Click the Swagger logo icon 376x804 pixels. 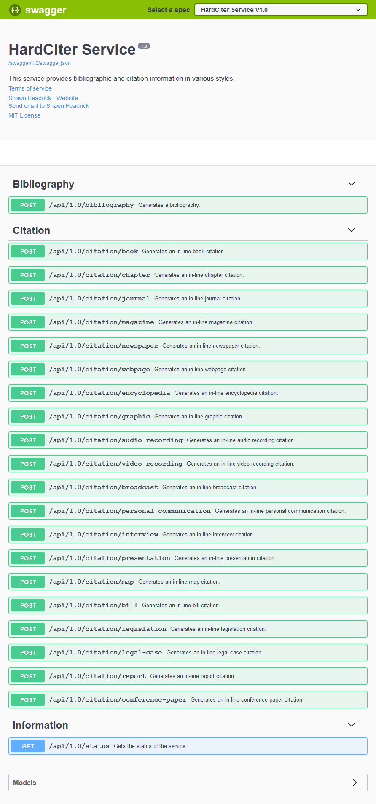[15, 10]
